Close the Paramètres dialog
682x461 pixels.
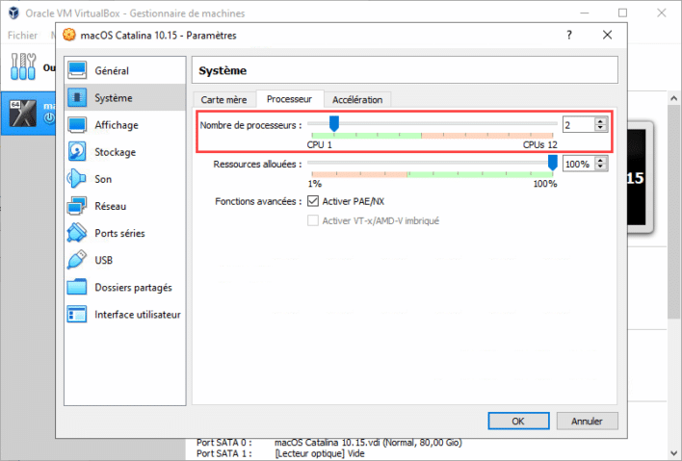607,35
